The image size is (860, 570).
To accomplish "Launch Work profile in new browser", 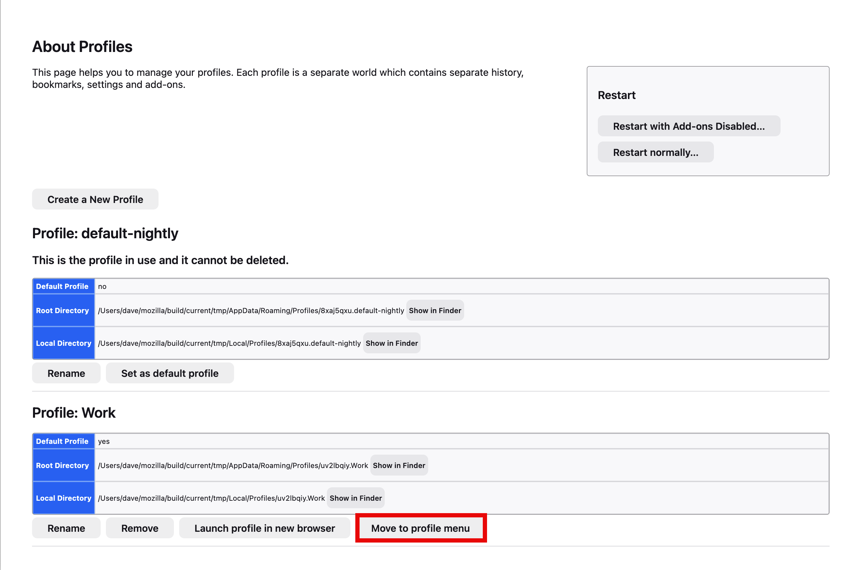I will [x=264, y=528].
